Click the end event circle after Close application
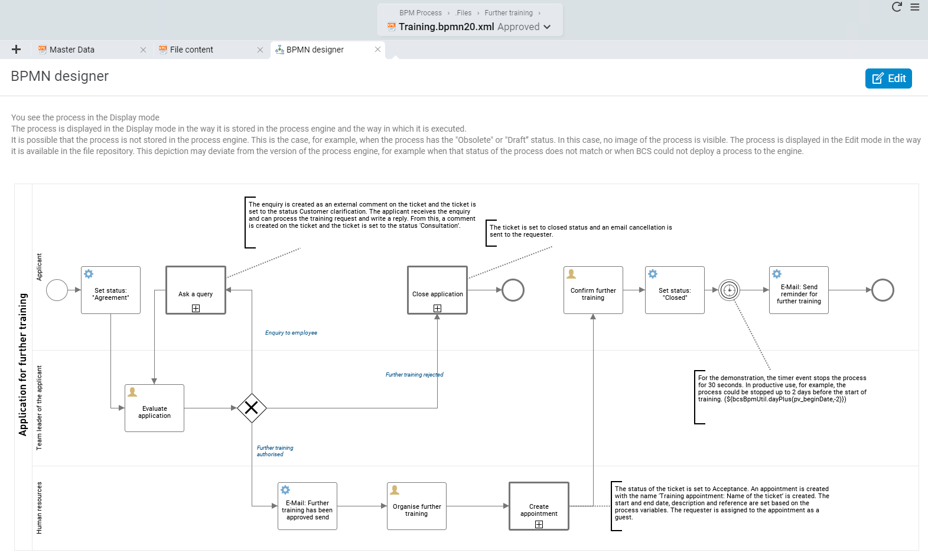This screenshot has height=556, width=928. coord(513,290)
